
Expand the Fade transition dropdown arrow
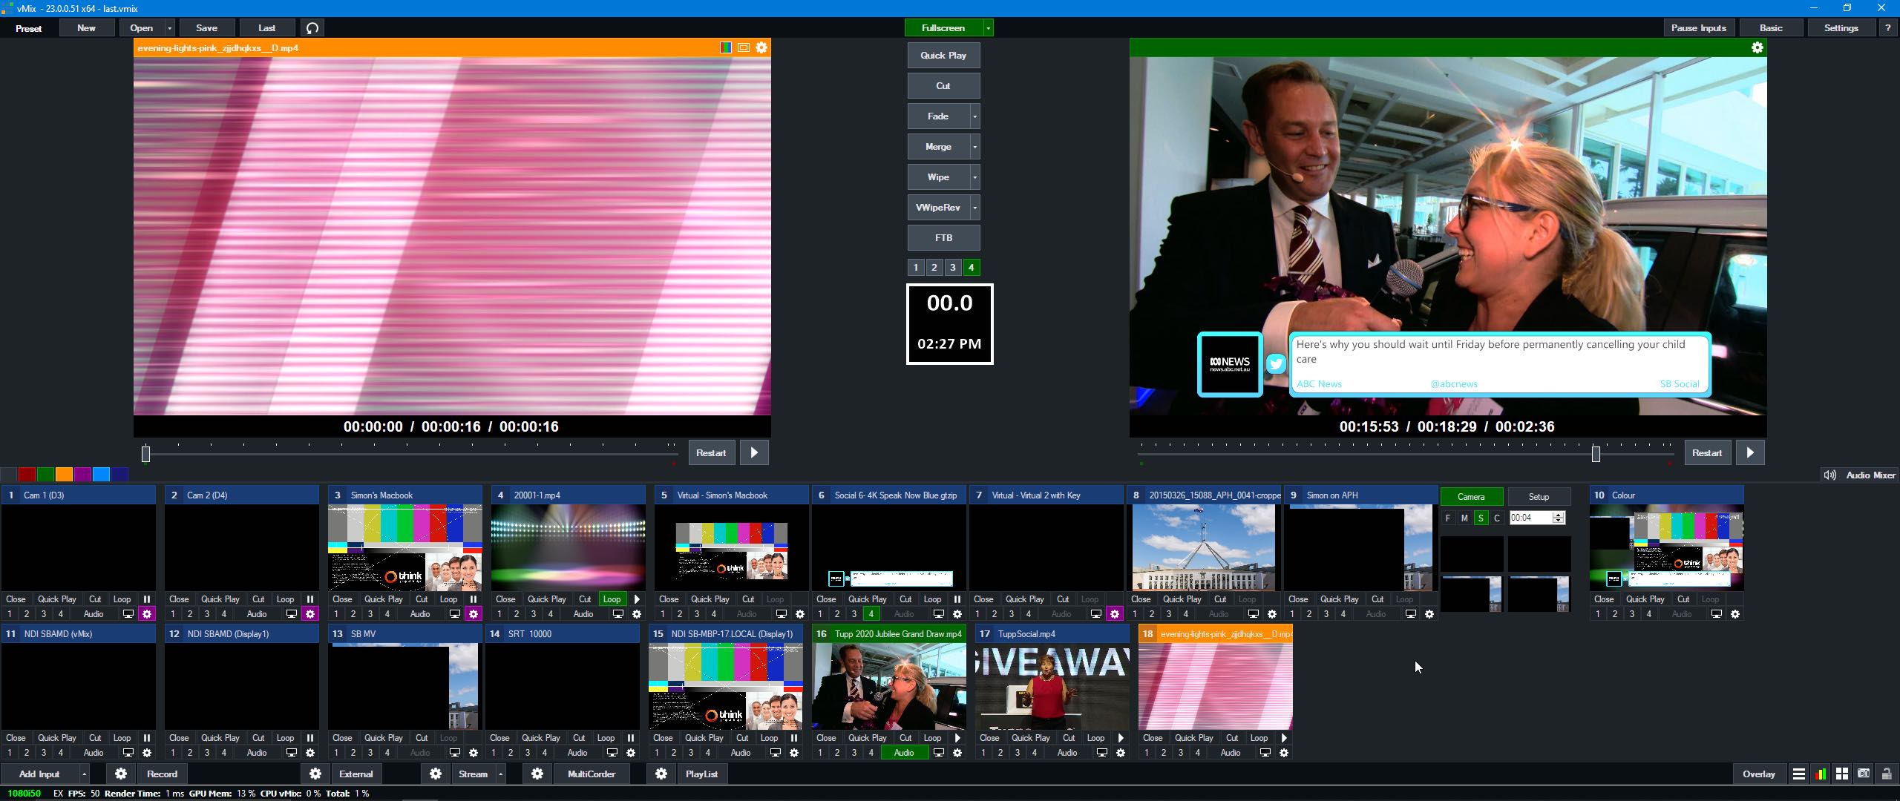click(x=974, y=116)
